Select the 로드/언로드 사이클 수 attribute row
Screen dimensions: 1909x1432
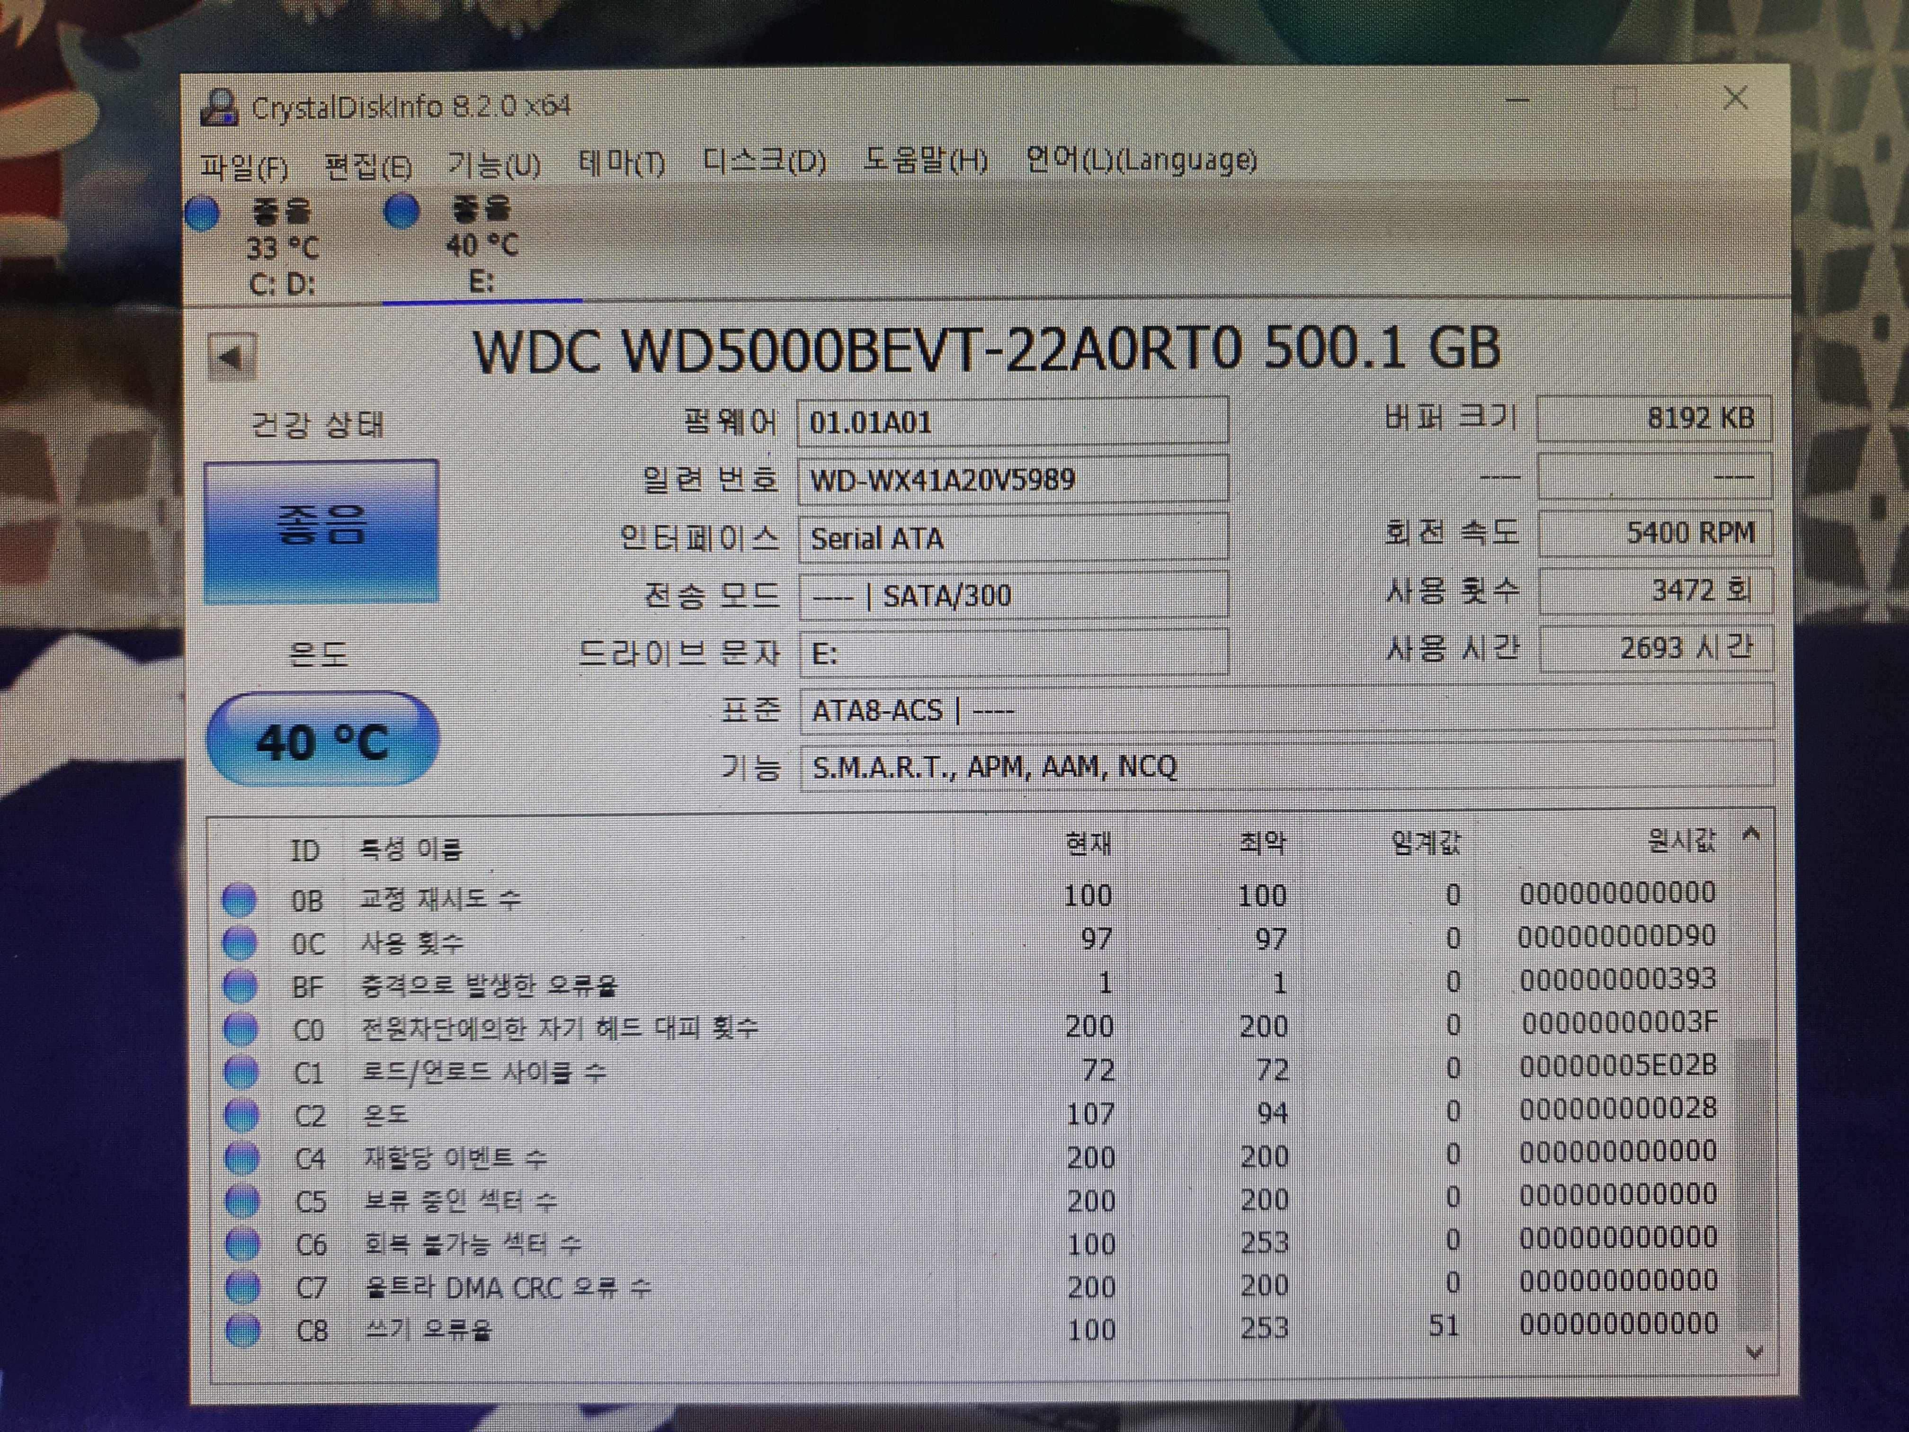point(972,1069)
